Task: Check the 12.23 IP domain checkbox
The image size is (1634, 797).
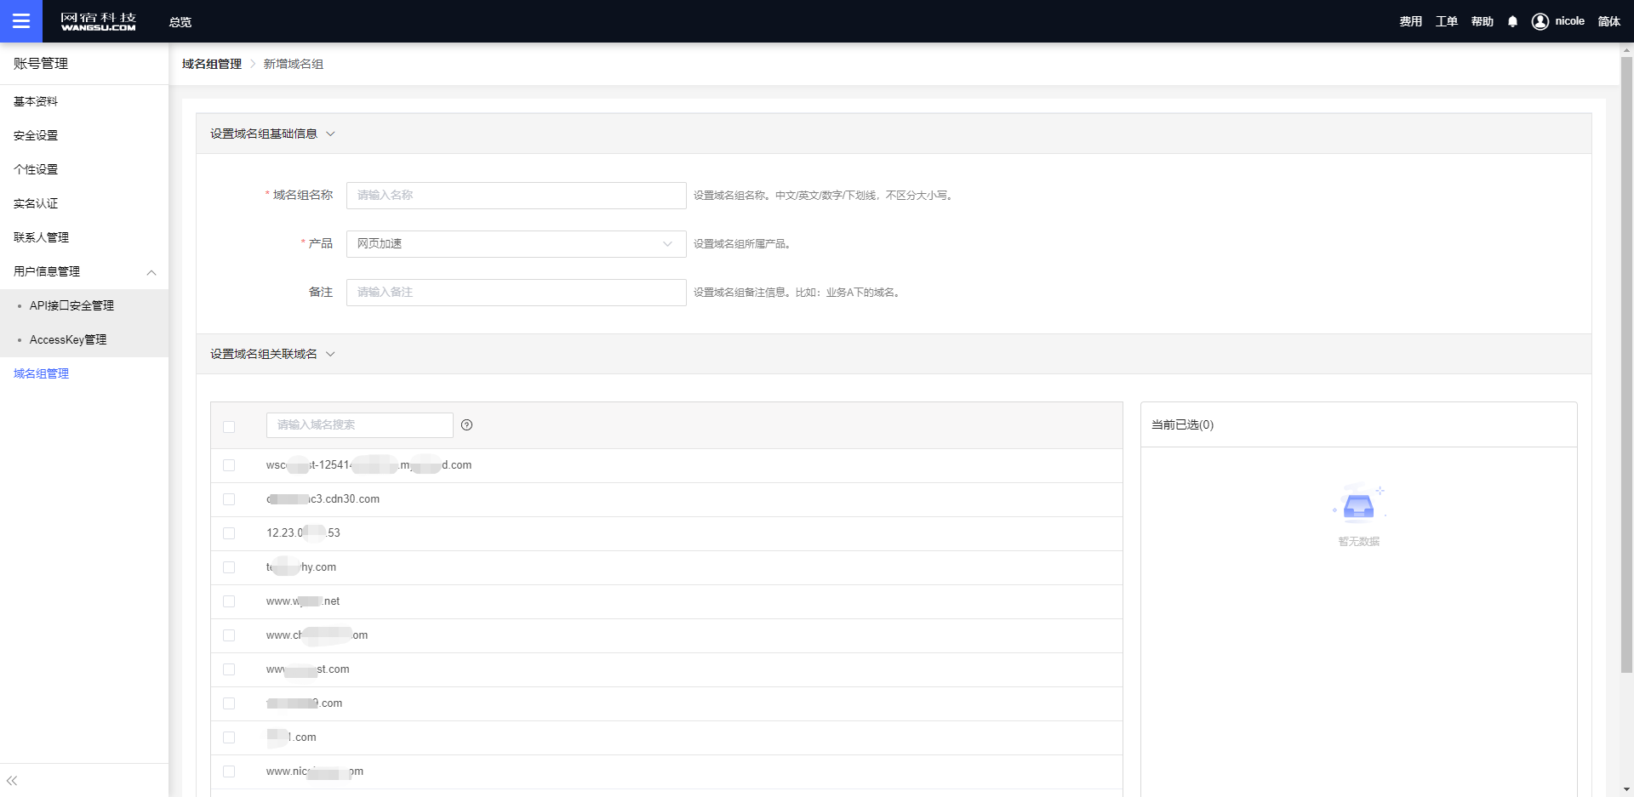Action: pyautogui.click(x=229, y=533)
